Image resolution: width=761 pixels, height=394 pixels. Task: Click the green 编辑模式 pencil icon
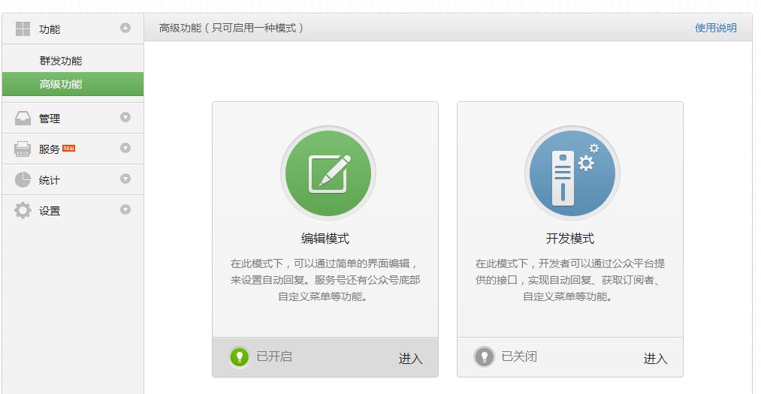328,173
